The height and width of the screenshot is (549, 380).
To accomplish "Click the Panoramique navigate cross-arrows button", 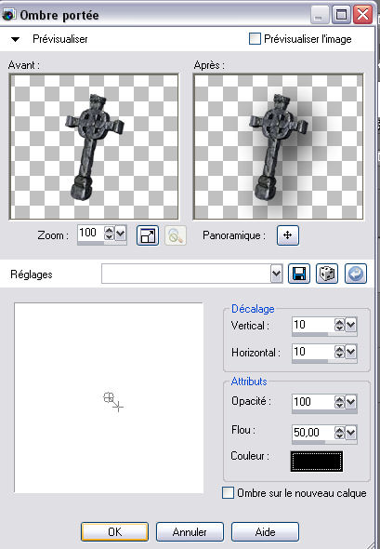I will point(288,235).
